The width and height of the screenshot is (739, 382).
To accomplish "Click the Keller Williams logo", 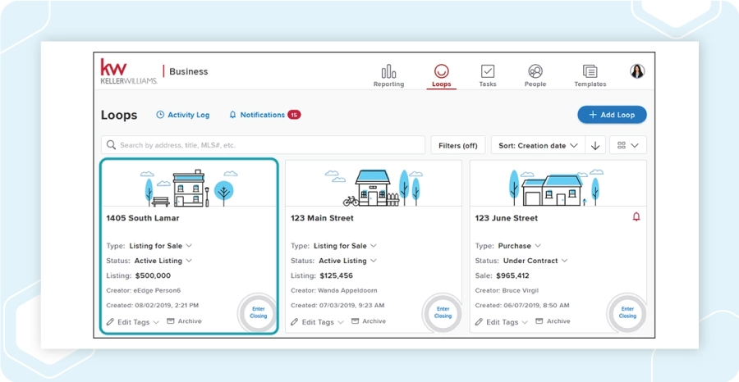I will [129, 71].
